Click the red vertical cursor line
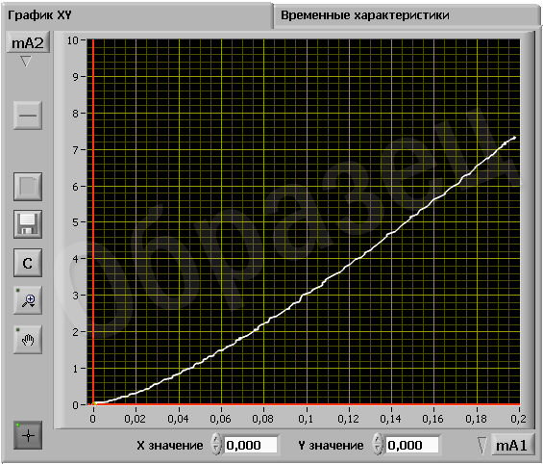 93,222
